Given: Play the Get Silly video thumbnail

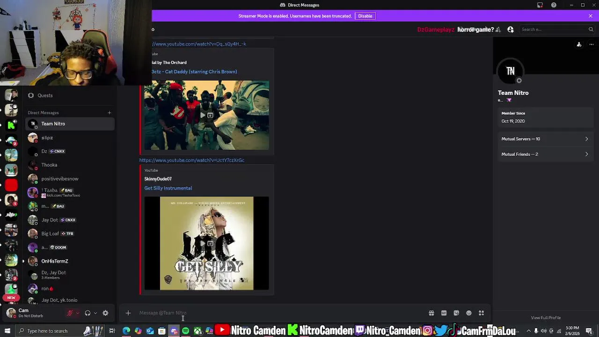Looking at the screenshot, I should (x=206, y=243).
